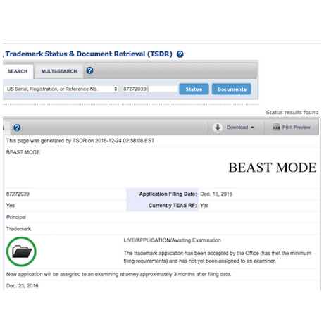Switch to the SEARCH tab
The width and height of the screenshot is (324, 317).
coord(18,71)
